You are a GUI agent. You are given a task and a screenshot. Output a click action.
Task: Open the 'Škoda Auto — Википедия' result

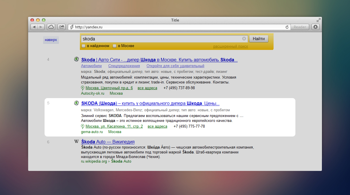click(x=108, y=142)
